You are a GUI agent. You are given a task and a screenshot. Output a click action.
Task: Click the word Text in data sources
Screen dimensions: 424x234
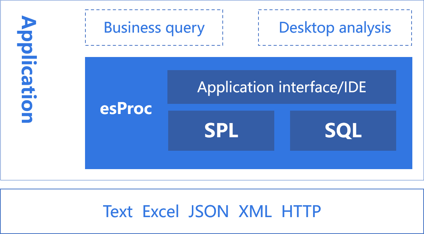point(118,211)
